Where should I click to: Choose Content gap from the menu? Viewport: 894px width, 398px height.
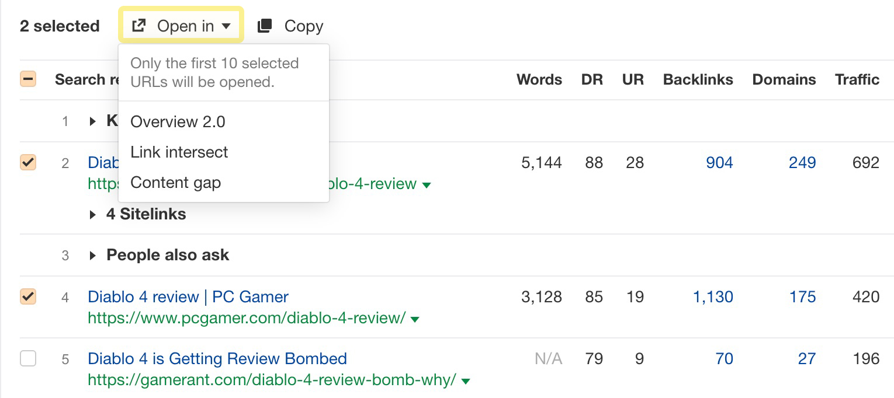(x=175, y=182)
